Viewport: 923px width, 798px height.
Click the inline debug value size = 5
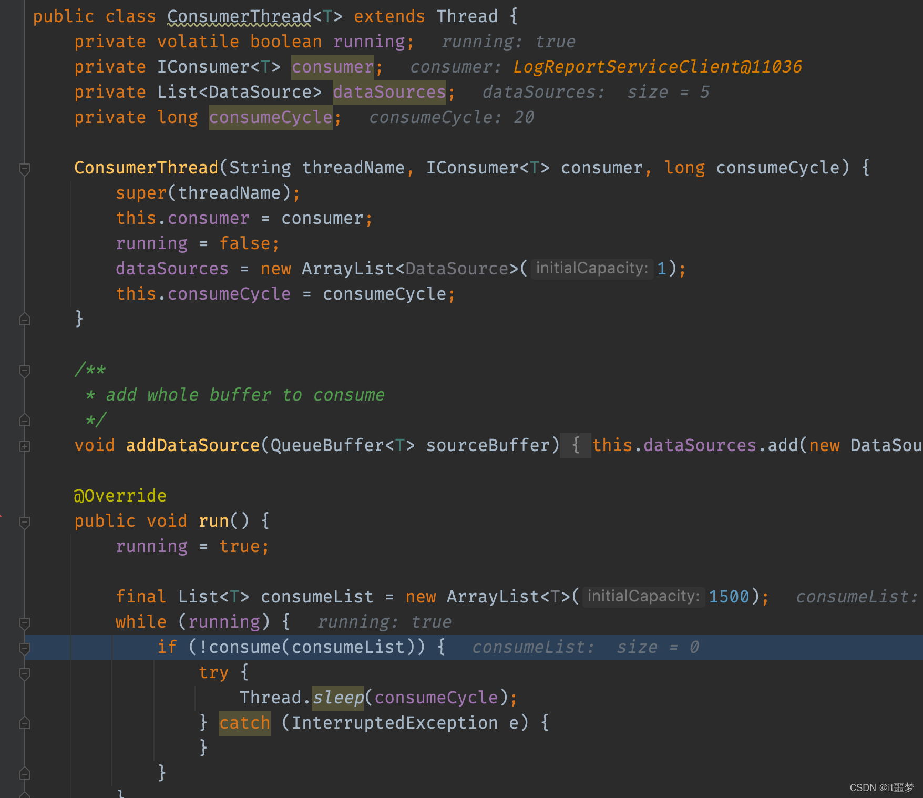click(668, 92)
